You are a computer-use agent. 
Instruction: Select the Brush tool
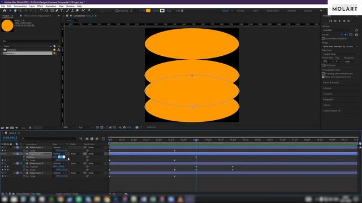point(68,11)
